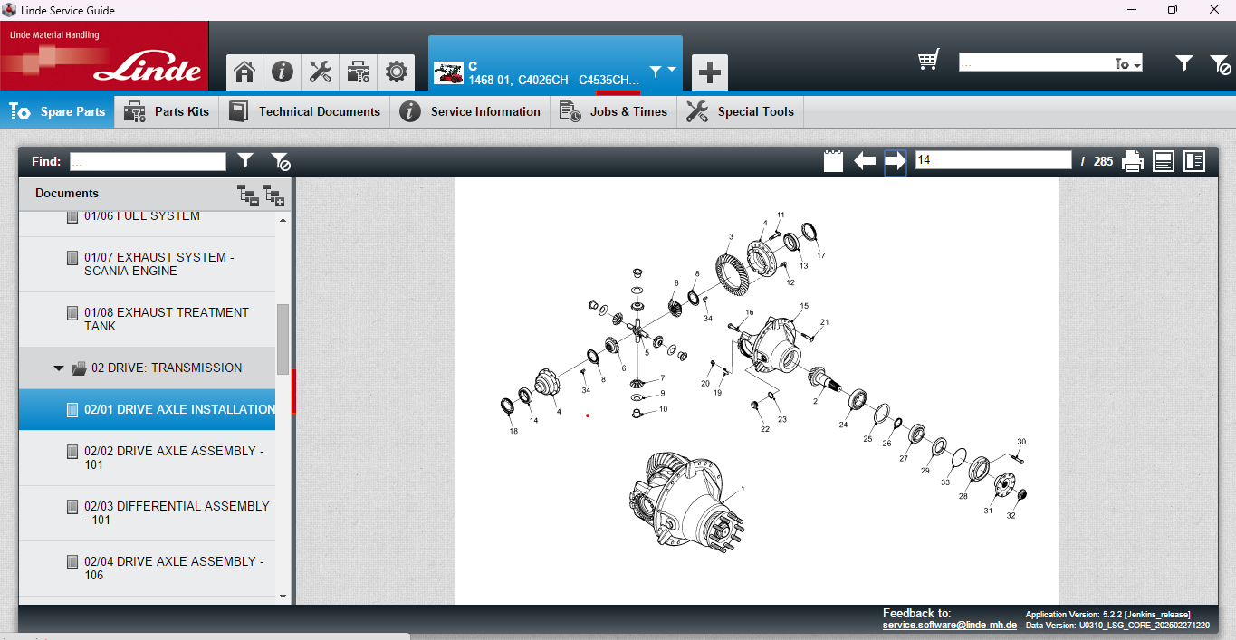The image size is (1236, 640).
Task: Click the top search input field
Action: (x=1037, y=63)
